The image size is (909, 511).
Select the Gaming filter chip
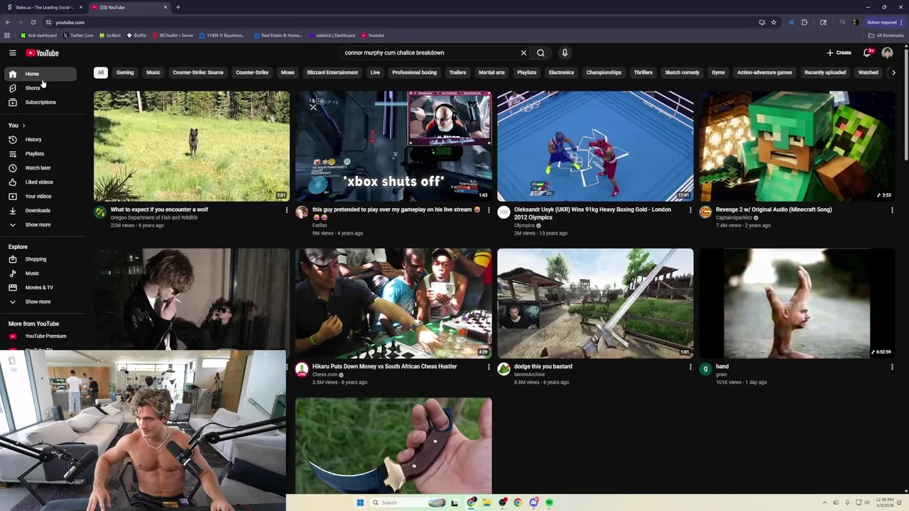(x=125, y=72)
